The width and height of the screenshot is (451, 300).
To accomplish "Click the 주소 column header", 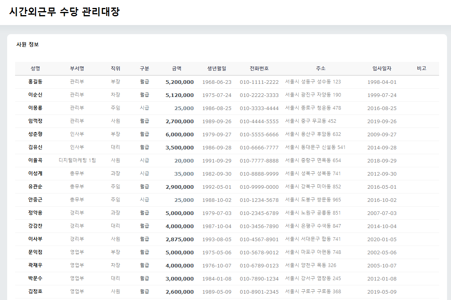I will pos(321,68).
